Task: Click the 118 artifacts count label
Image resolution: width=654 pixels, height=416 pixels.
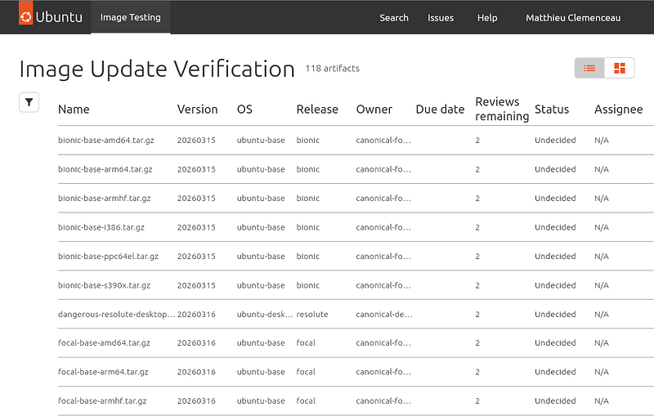Action: pyautogui.click(x=333, y=69)
